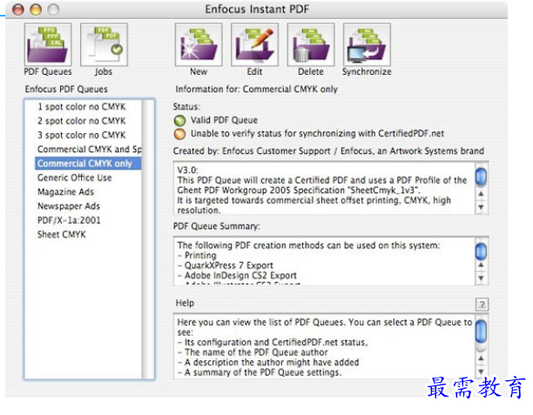The width and height of the screenshot is (533, 415).
Task: Click the 'V3.0:' description text
Action: point(187,170)
